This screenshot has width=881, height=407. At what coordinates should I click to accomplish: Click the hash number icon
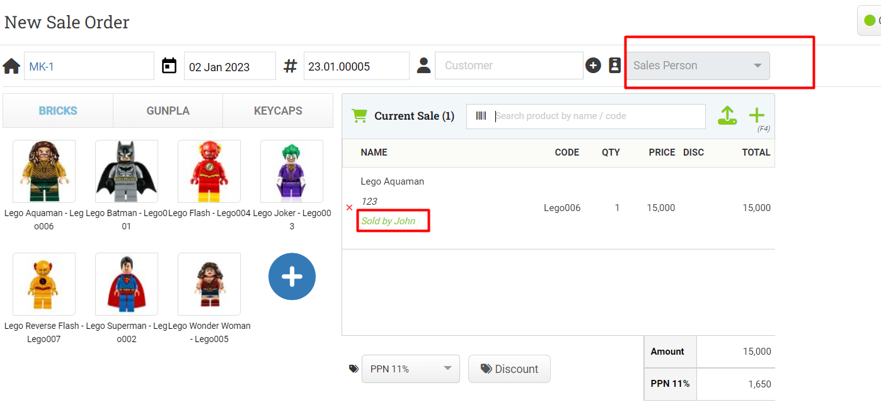[290, 66]
